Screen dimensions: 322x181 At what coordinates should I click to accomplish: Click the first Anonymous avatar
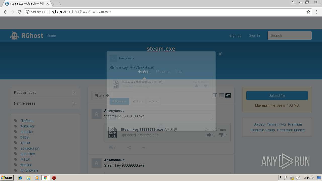(96, 114)
